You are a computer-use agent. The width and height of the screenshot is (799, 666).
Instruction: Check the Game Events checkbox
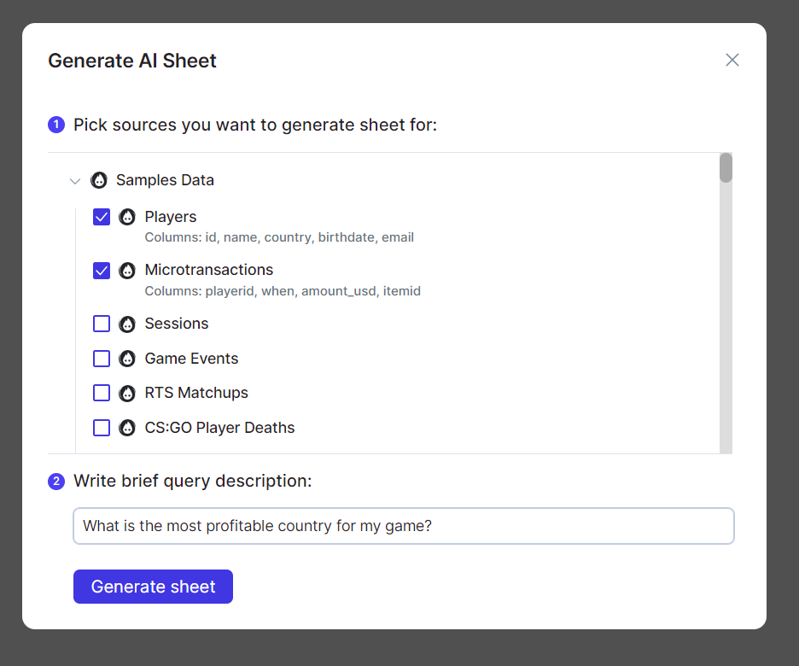point(102,359)
